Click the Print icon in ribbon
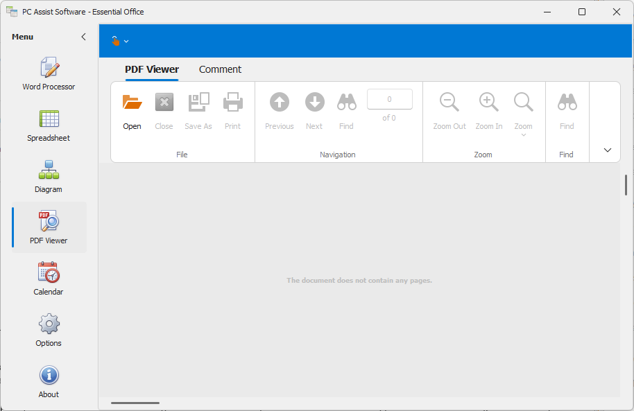Viewport: 634px width, 411px height. point(232,110)
